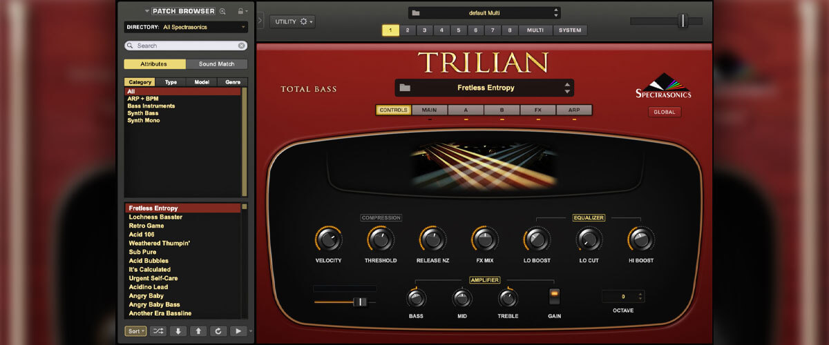This screenshot has height=345, width=829.
Task: Adjust the Velocity knob
Action: click(x=328, y=239)
